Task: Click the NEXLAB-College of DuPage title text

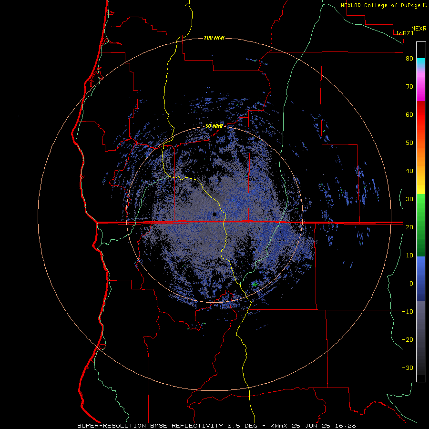Action: [381, 5]
